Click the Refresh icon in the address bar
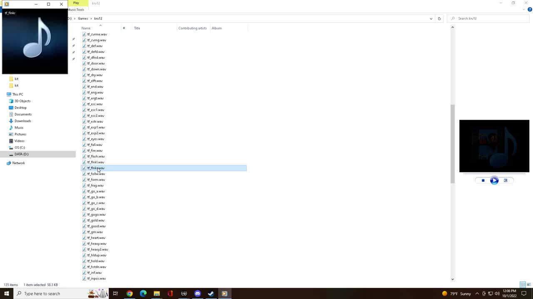533x299 pixels. (439, 18)
